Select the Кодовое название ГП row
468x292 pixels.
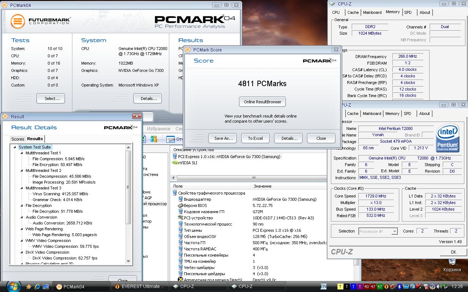point(249,212)
